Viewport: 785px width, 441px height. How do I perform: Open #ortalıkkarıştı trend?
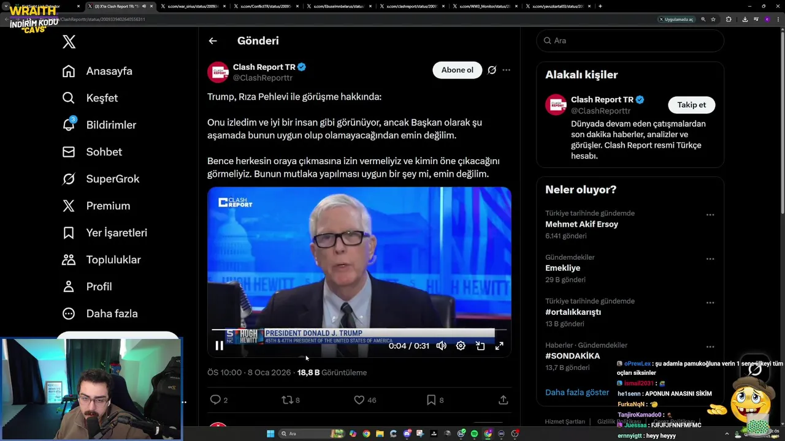point(573,312)
